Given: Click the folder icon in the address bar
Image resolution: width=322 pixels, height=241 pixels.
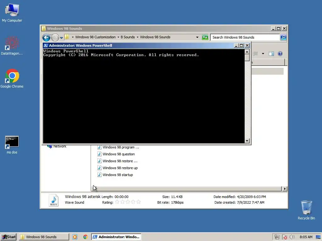Looking at the screenshot, I should [x=67, y=37].
